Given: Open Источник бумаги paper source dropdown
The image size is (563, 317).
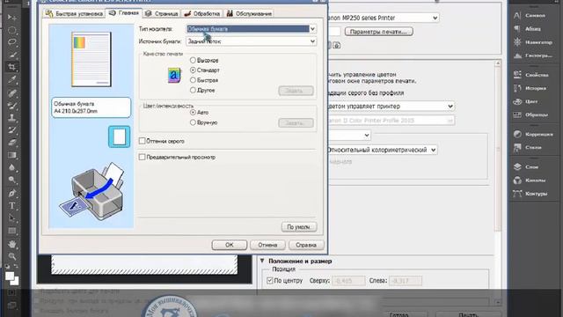Looking at the screenshot, I should point(251,41).
